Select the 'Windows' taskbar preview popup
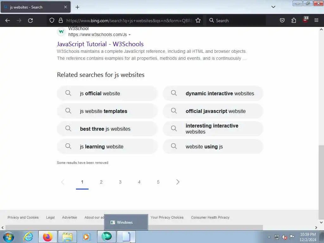Viewport: 324px width, 243px height. click(x=126, y=222)
